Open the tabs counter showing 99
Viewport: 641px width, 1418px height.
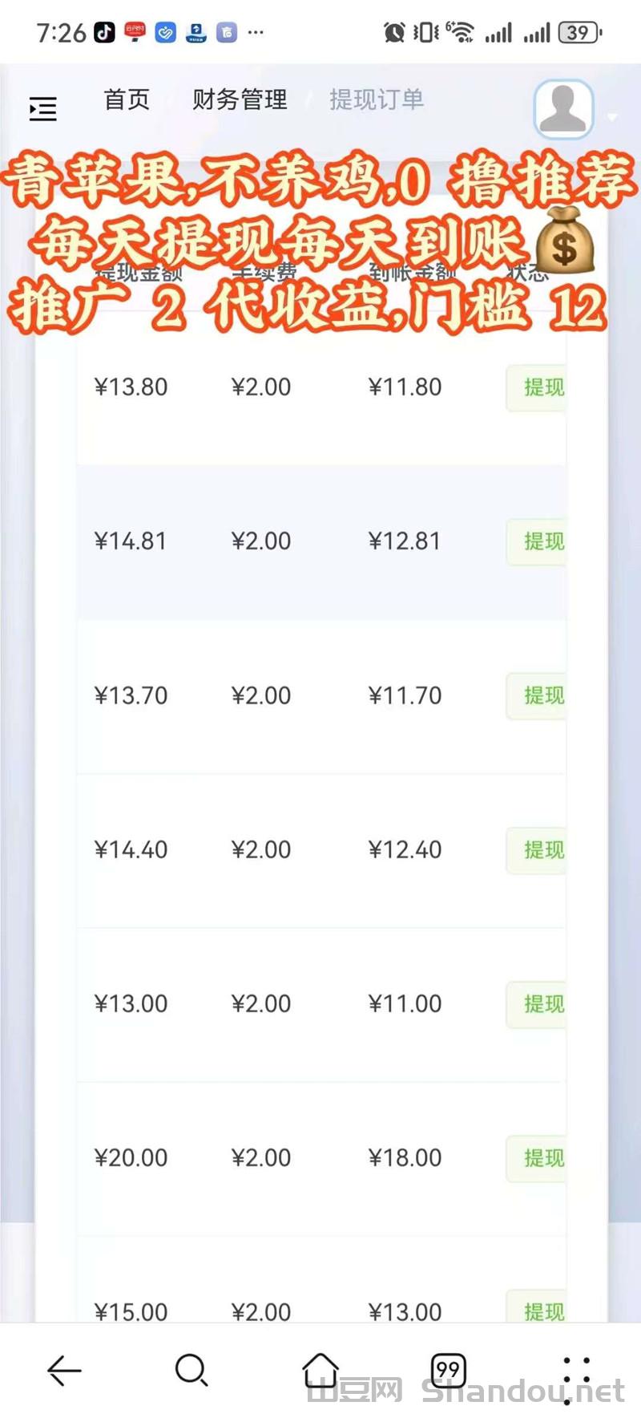click(448, 1370)
